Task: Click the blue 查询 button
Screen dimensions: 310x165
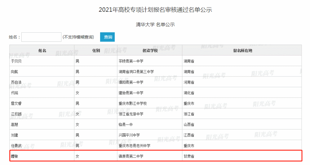Action: click(x=107, y=37)
